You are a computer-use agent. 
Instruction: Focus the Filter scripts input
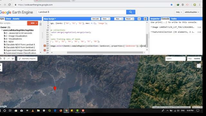tap(13, 23)
